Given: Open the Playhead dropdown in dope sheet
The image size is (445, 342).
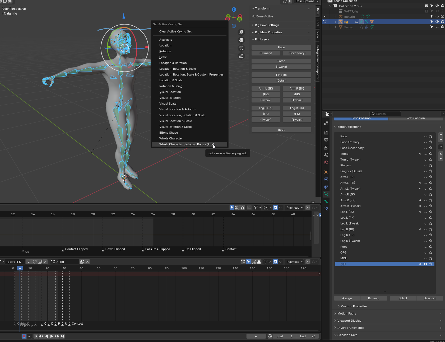Looking at the screenshot, I should point(294,262).
